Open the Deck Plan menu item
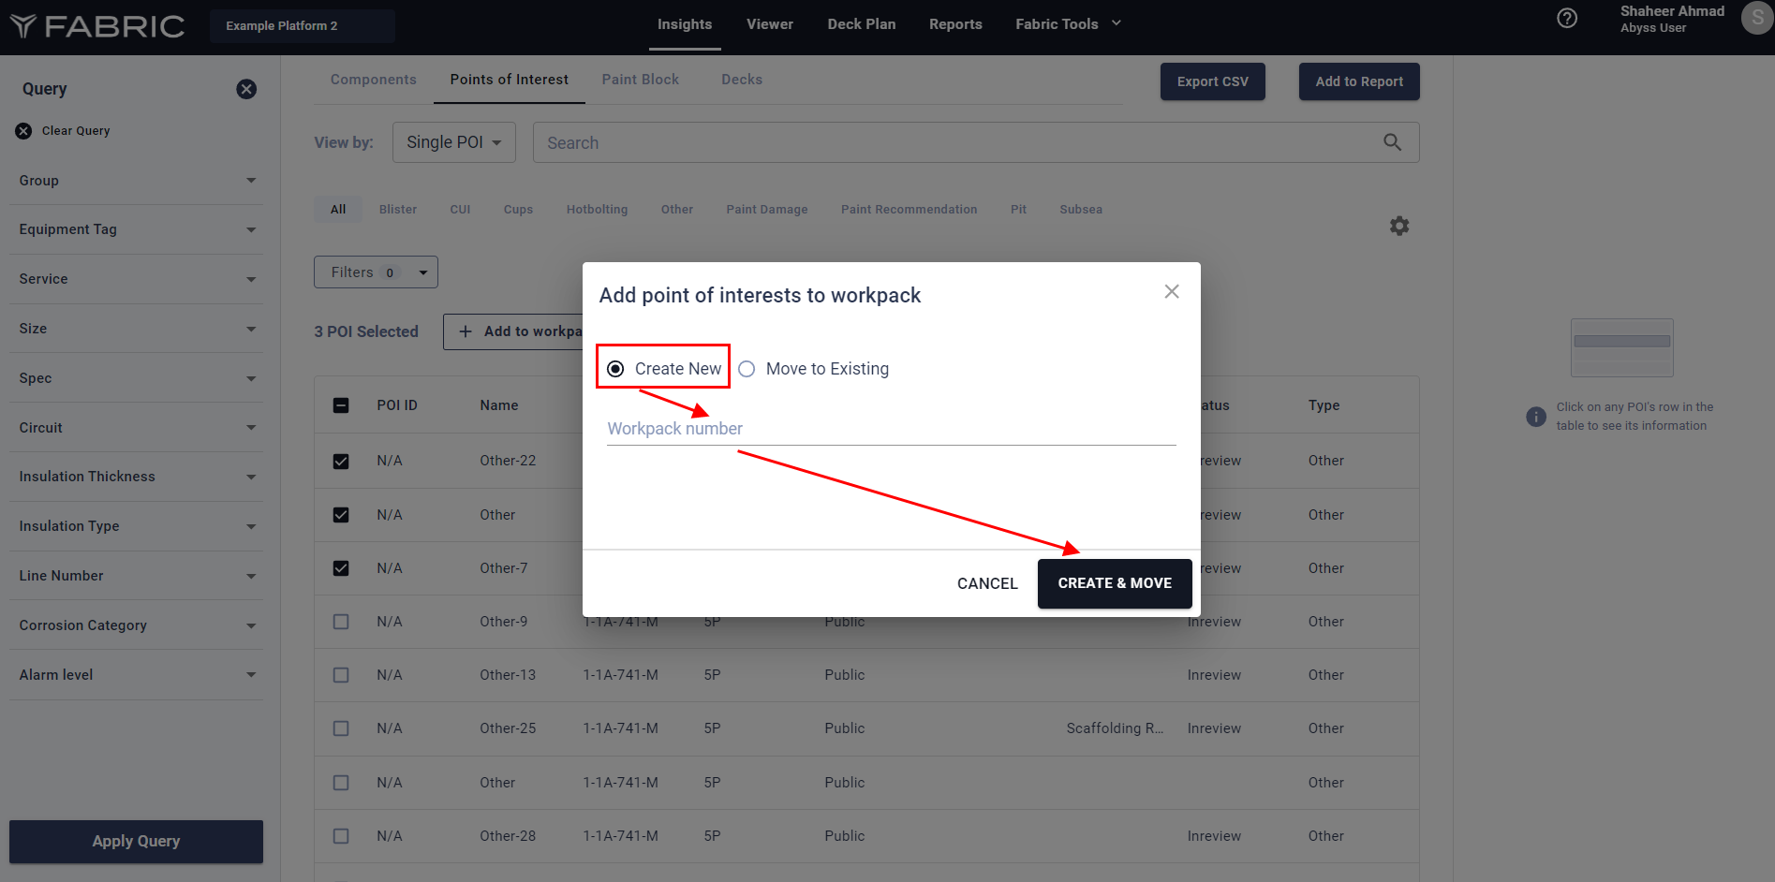The image size is (1775, 882). pyautogui.click(x=861, y=24)
